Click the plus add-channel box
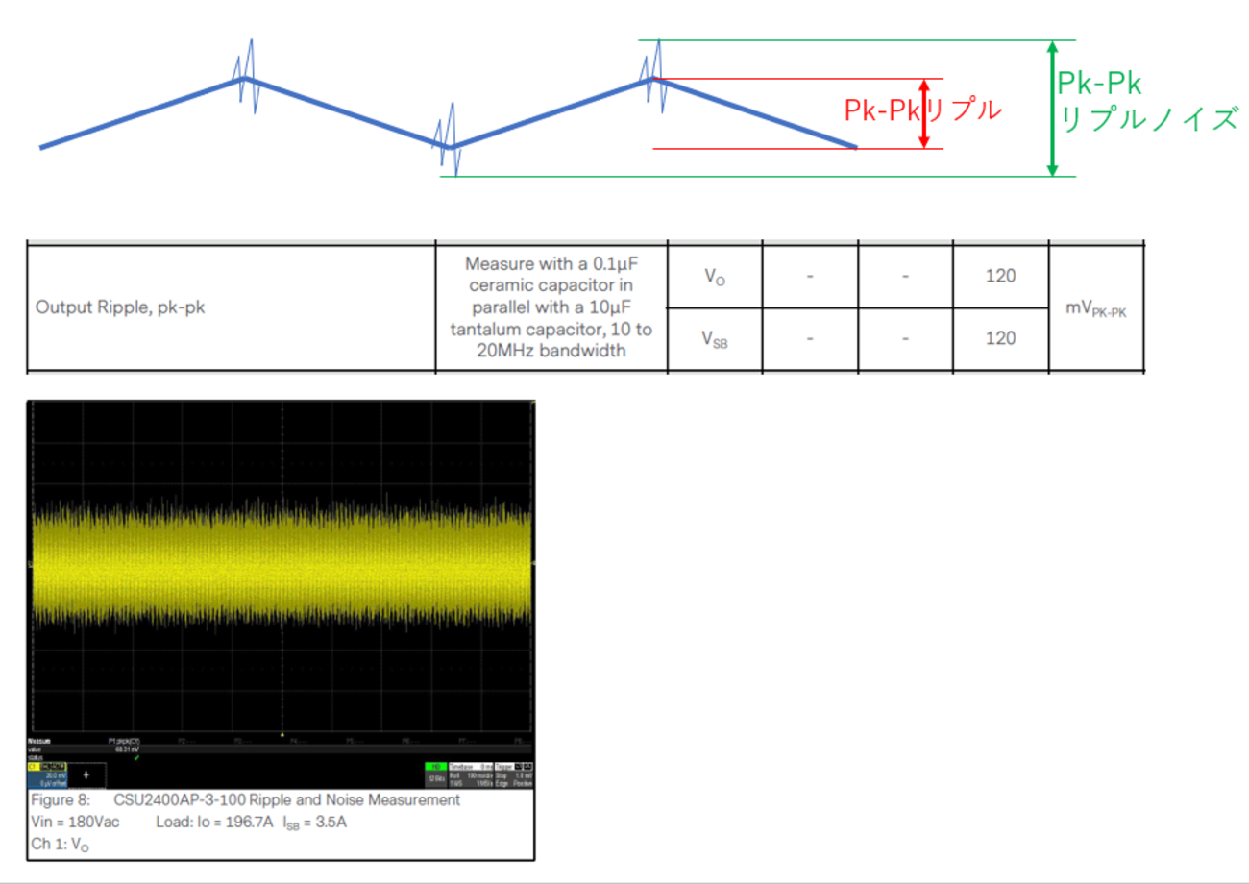The image size is (1249, 884). [x=86, y=774]
